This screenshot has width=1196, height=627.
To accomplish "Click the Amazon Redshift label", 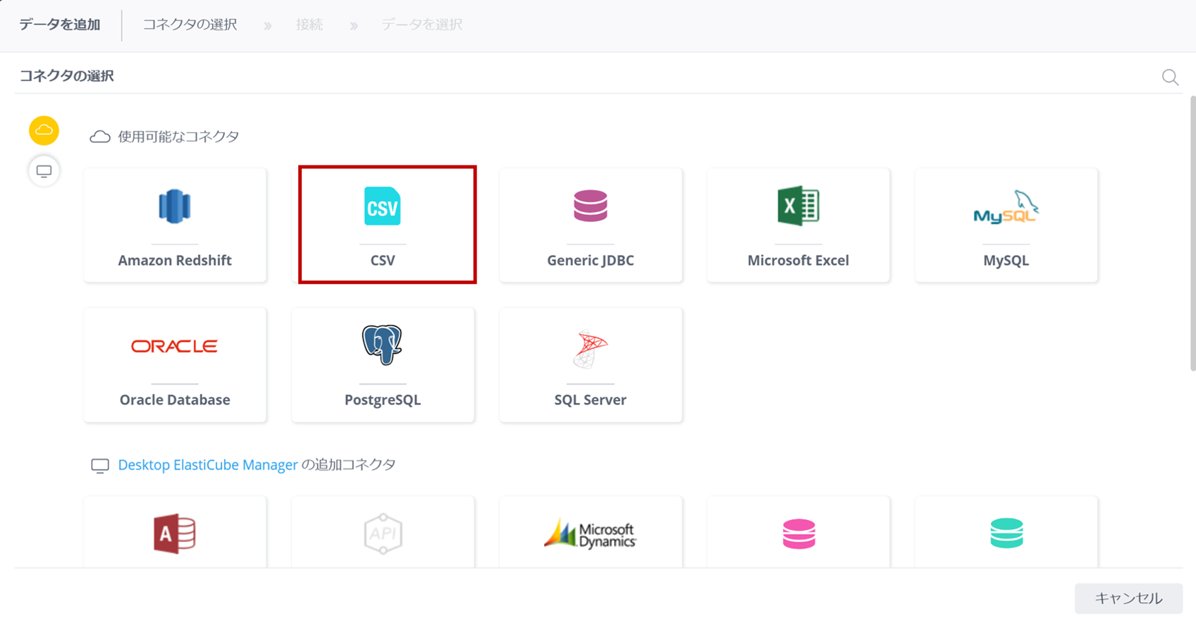I will [x=175, y=260].
